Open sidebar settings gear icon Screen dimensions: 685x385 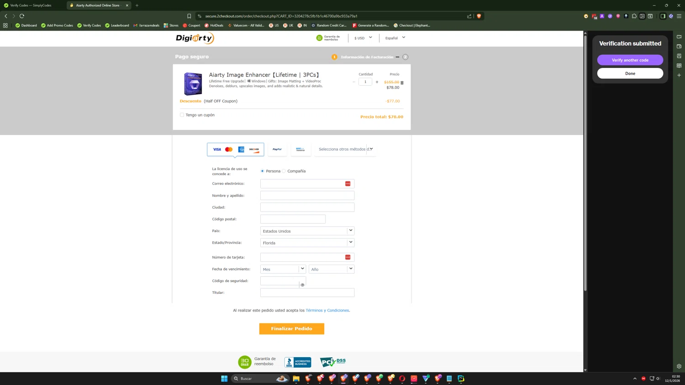(x=679, y=366)
